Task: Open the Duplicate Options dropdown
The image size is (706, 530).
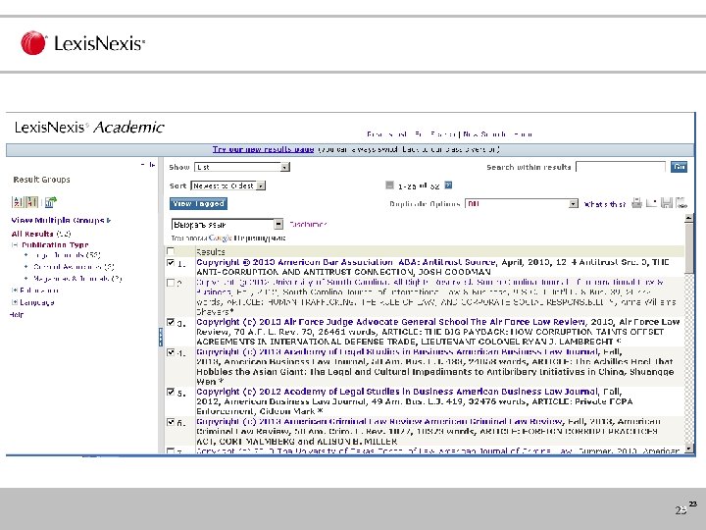Action: [522, 204]
